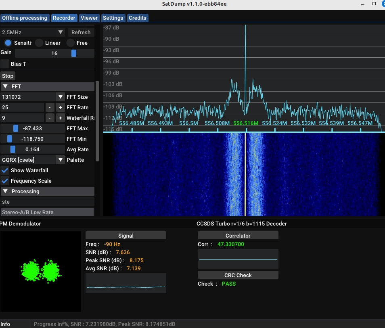This screenshot has height=328, width=385.
Task: Open the FFT Size dropdown arrow
Action: click(61, 97)
